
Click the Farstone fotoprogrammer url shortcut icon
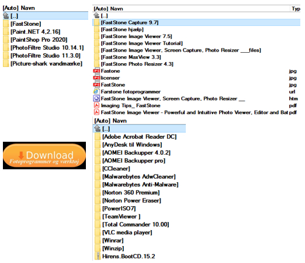pos(96,91)
